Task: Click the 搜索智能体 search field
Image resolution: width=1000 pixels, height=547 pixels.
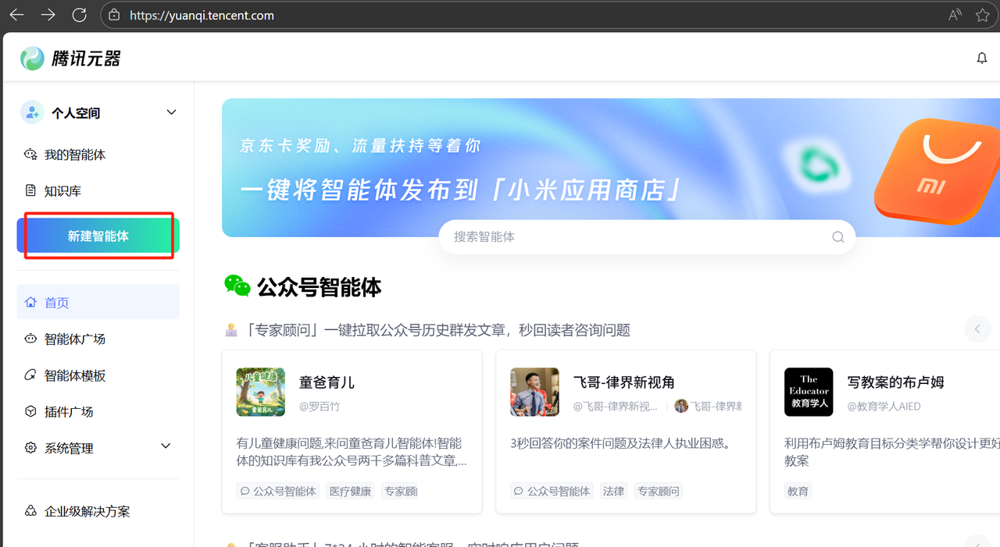Action: pyautogui.click(x=647, y=236)
